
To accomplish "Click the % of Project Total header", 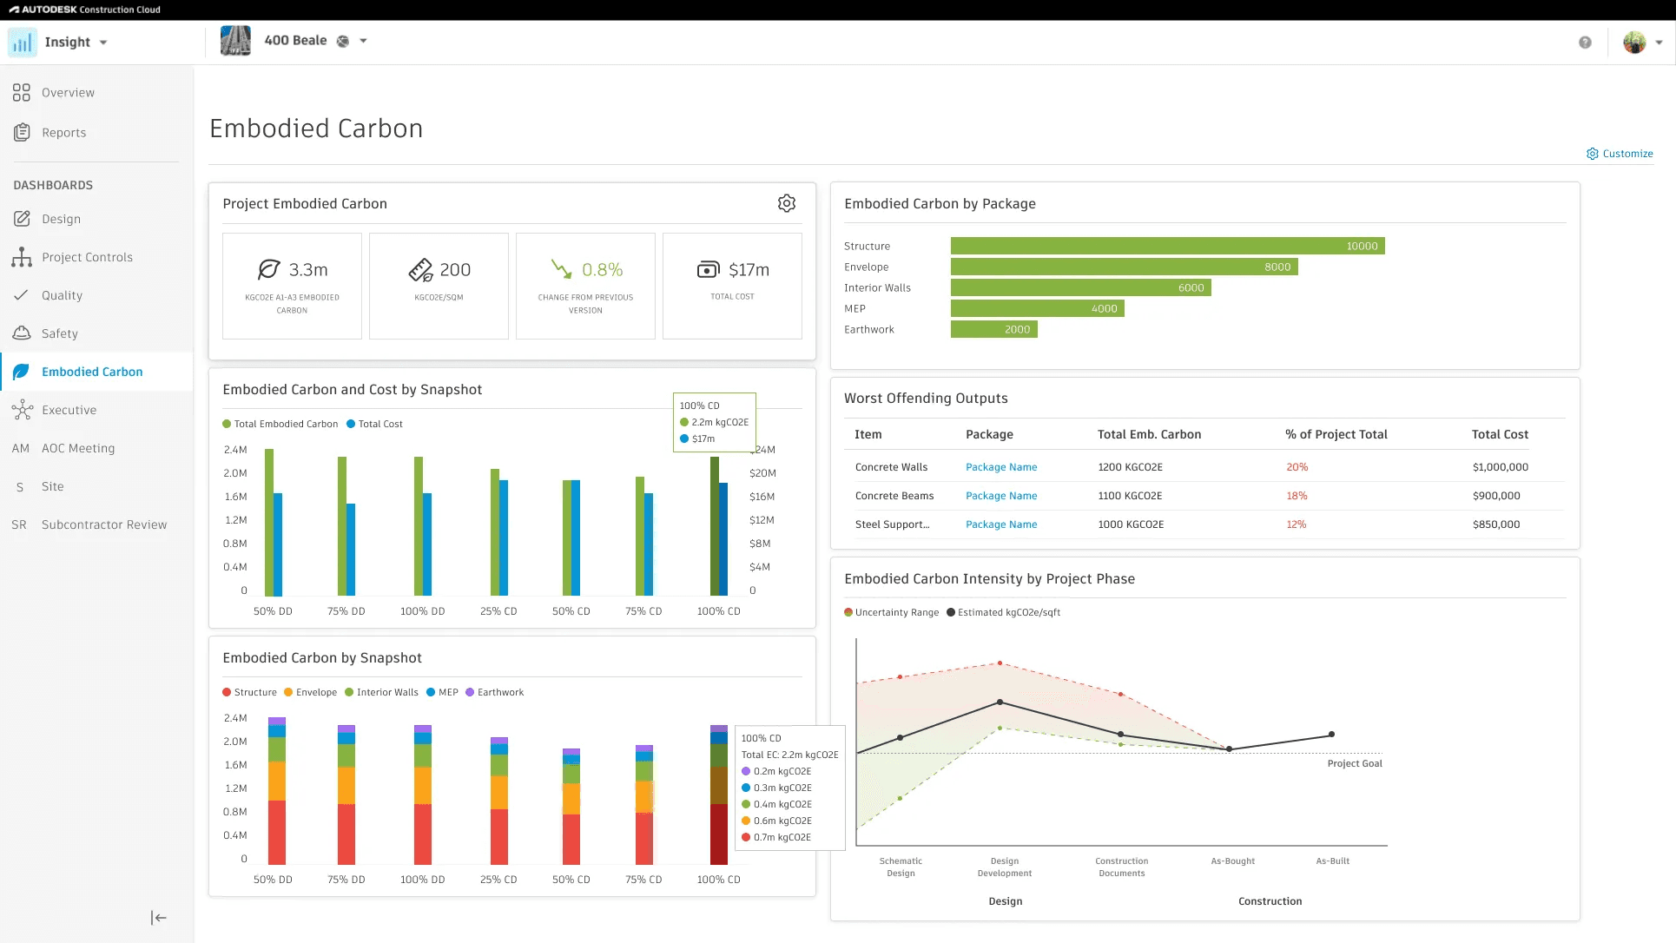I will pyautogui.click(x=1336, y=434).
